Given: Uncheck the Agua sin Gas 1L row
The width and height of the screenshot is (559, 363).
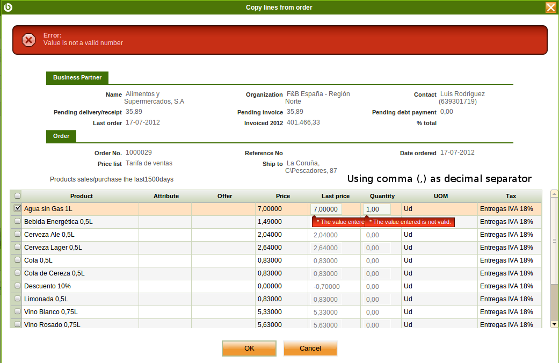Looking at the screenshot, I should 18,208.
